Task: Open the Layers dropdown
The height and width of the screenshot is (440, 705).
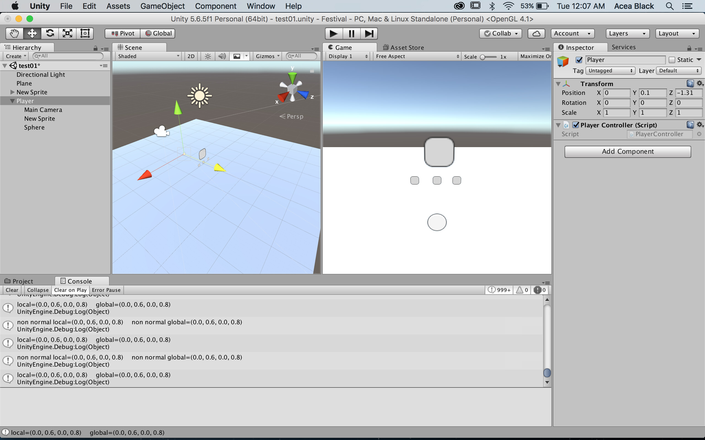Action: [627, 34]
